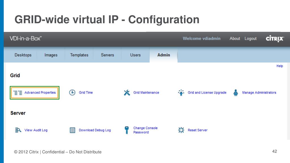Click the View Audit Log magnifier icon
The width and height of the screenshot is (290, 163).
click(18, 130)
